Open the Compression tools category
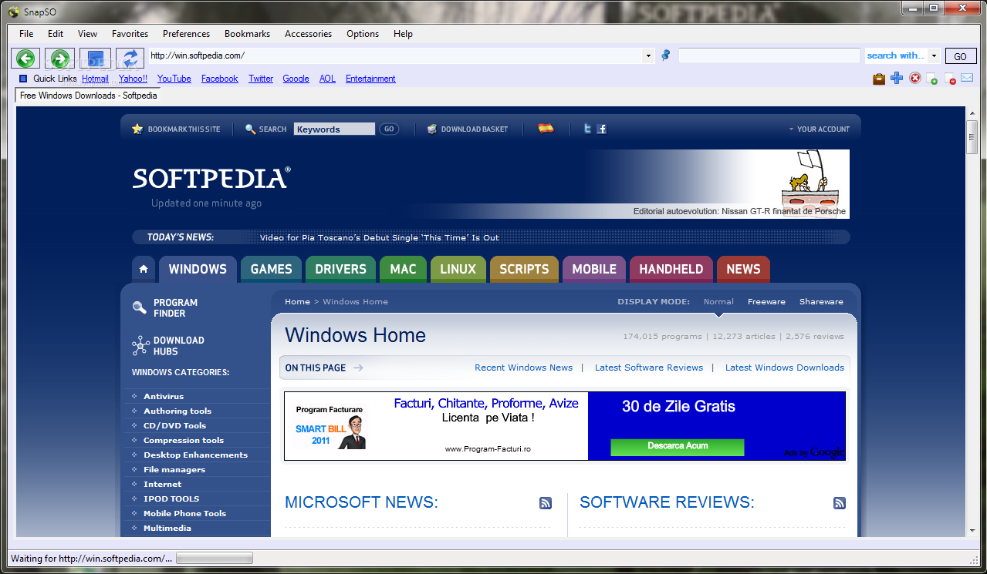987x574 pixels. [184, 440]
